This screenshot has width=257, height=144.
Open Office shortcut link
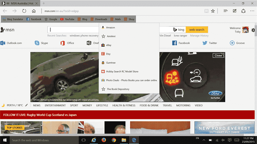tap(67, 43)
